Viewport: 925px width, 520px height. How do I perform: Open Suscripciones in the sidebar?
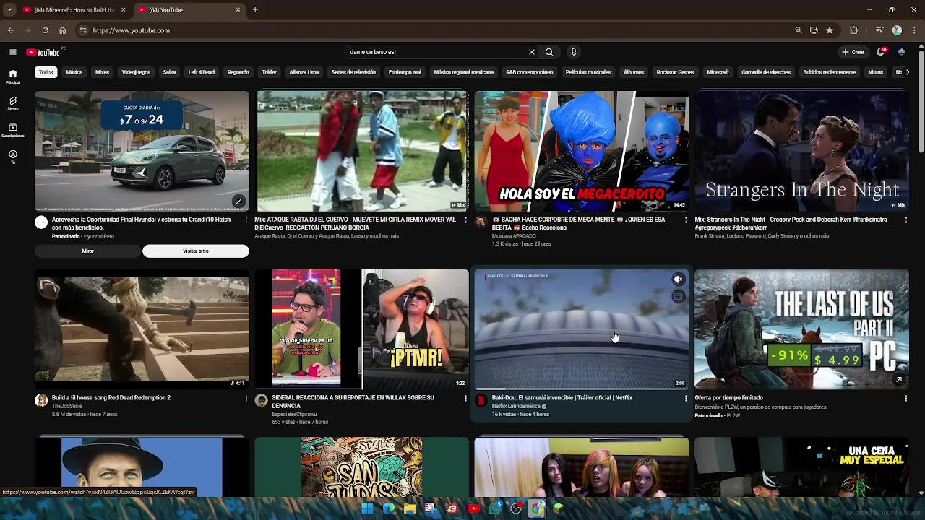12,131
